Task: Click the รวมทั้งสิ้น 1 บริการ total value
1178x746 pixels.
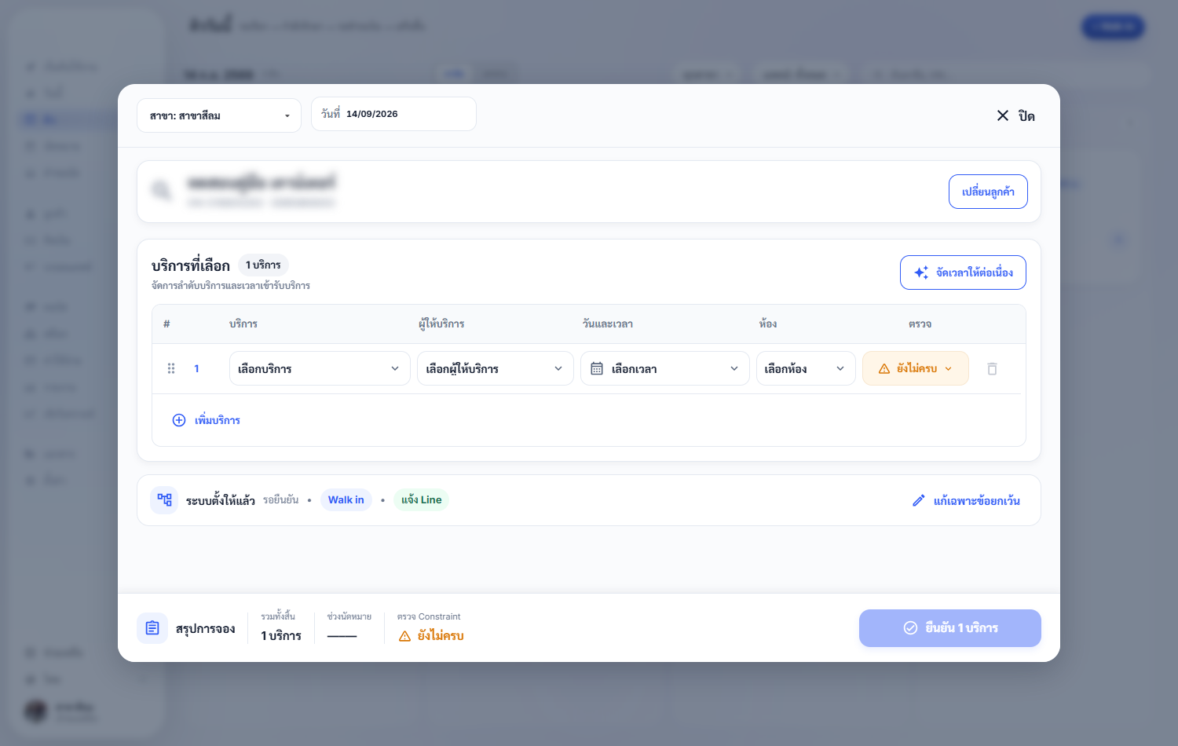Action: pos(281,636)
